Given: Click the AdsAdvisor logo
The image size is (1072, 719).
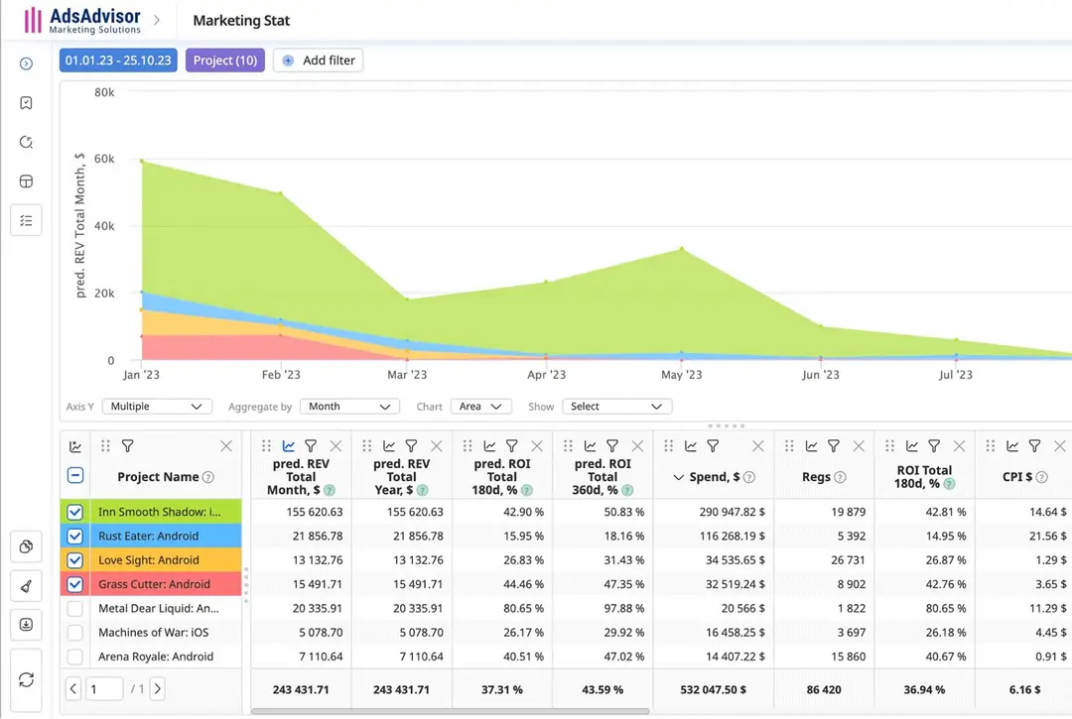Looking at the screenshot, I should [82, 20].
